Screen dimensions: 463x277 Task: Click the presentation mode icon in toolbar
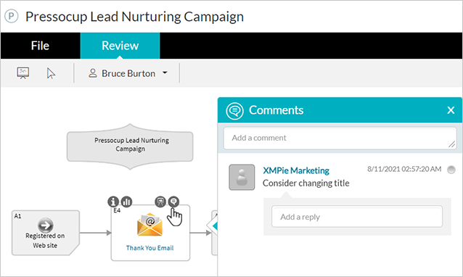point(22,73)
